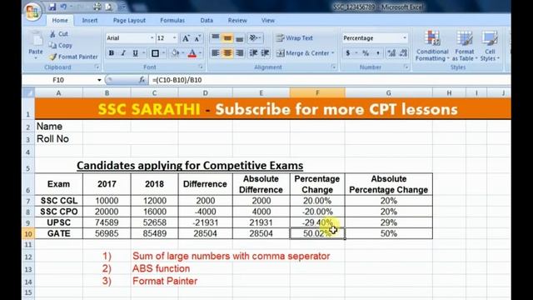
Task: Click the Fill Color paint bucket
Action: tap(175, 53)
